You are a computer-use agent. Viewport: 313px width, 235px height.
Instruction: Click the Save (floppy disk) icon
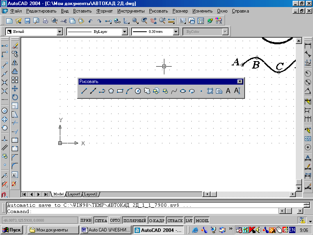pyautogui.click(x=27, y=21)
